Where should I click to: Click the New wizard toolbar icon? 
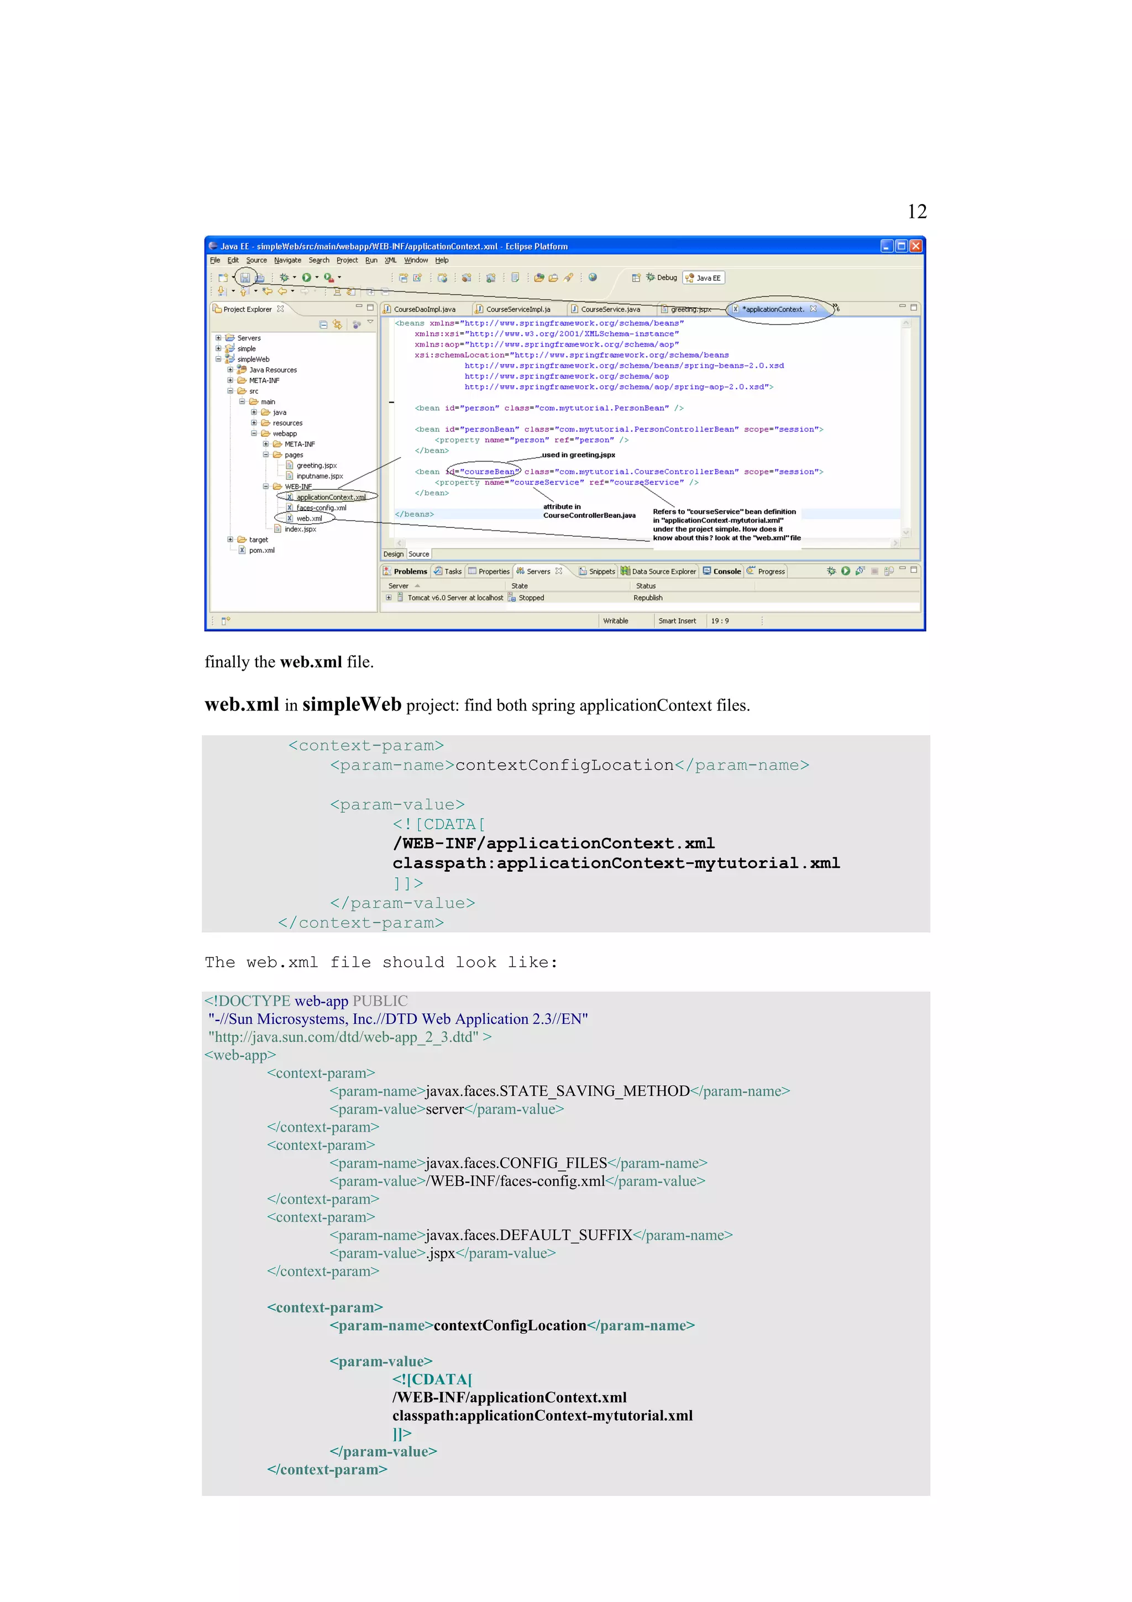pyautogui.click(x=223, y=278)
